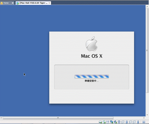Click the horizontal scrollbar thumb
Viewport: 149px width, 124px height.
[x=58, y=118]
